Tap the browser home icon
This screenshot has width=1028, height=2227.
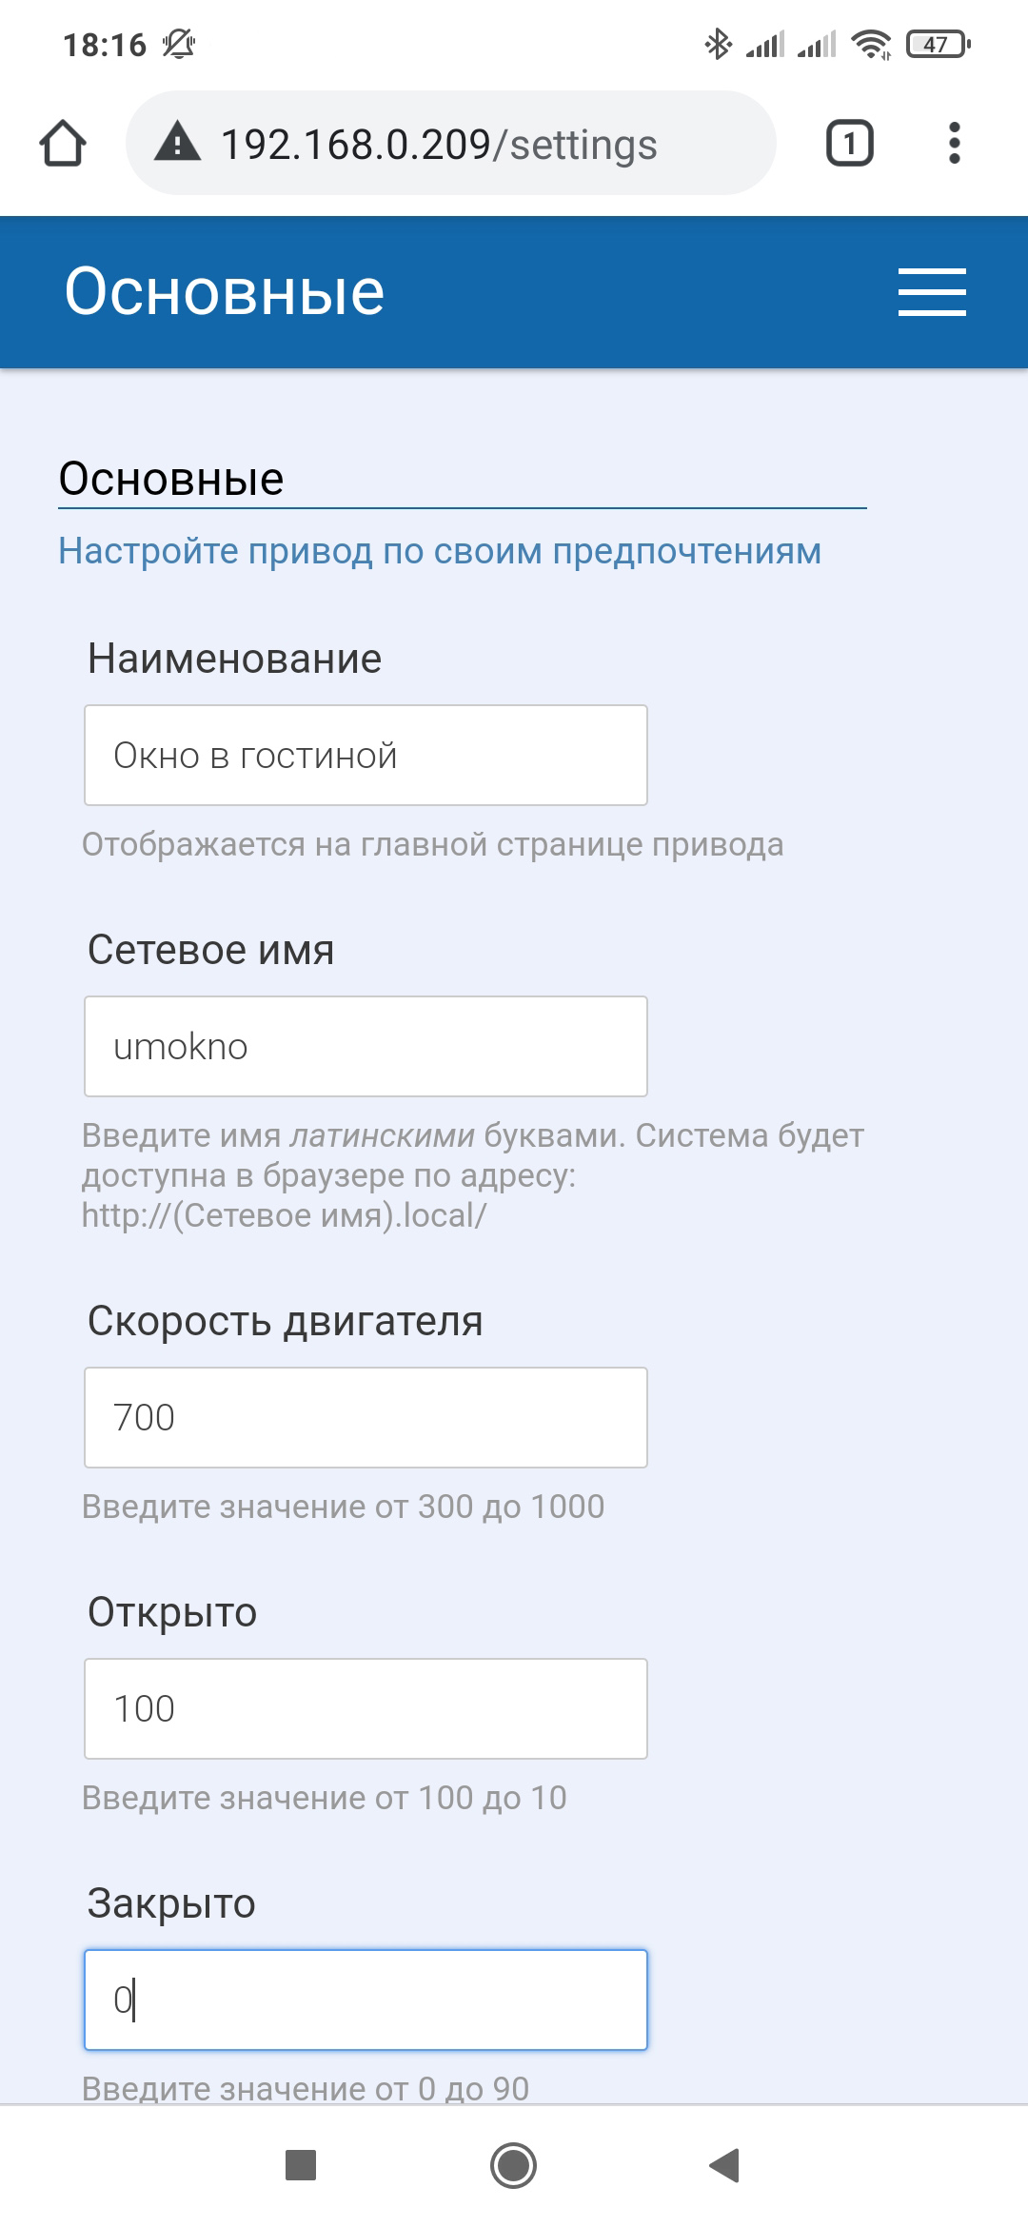(x=63, y=144)
